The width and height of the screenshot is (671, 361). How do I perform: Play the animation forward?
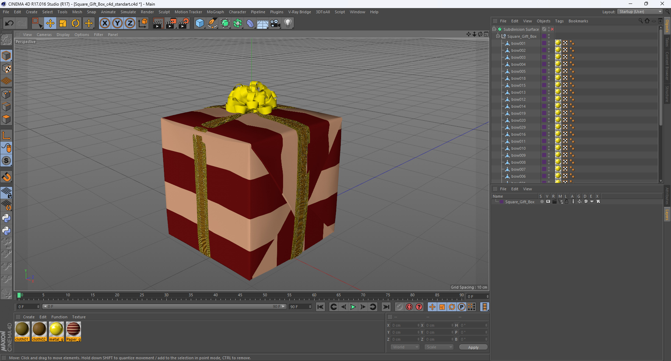(x=353, y=307)
